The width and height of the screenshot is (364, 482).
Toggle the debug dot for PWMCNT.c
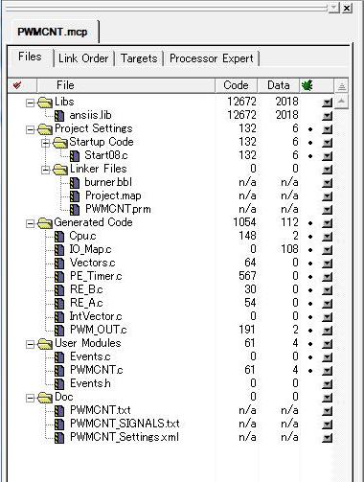tap(310, 371)
